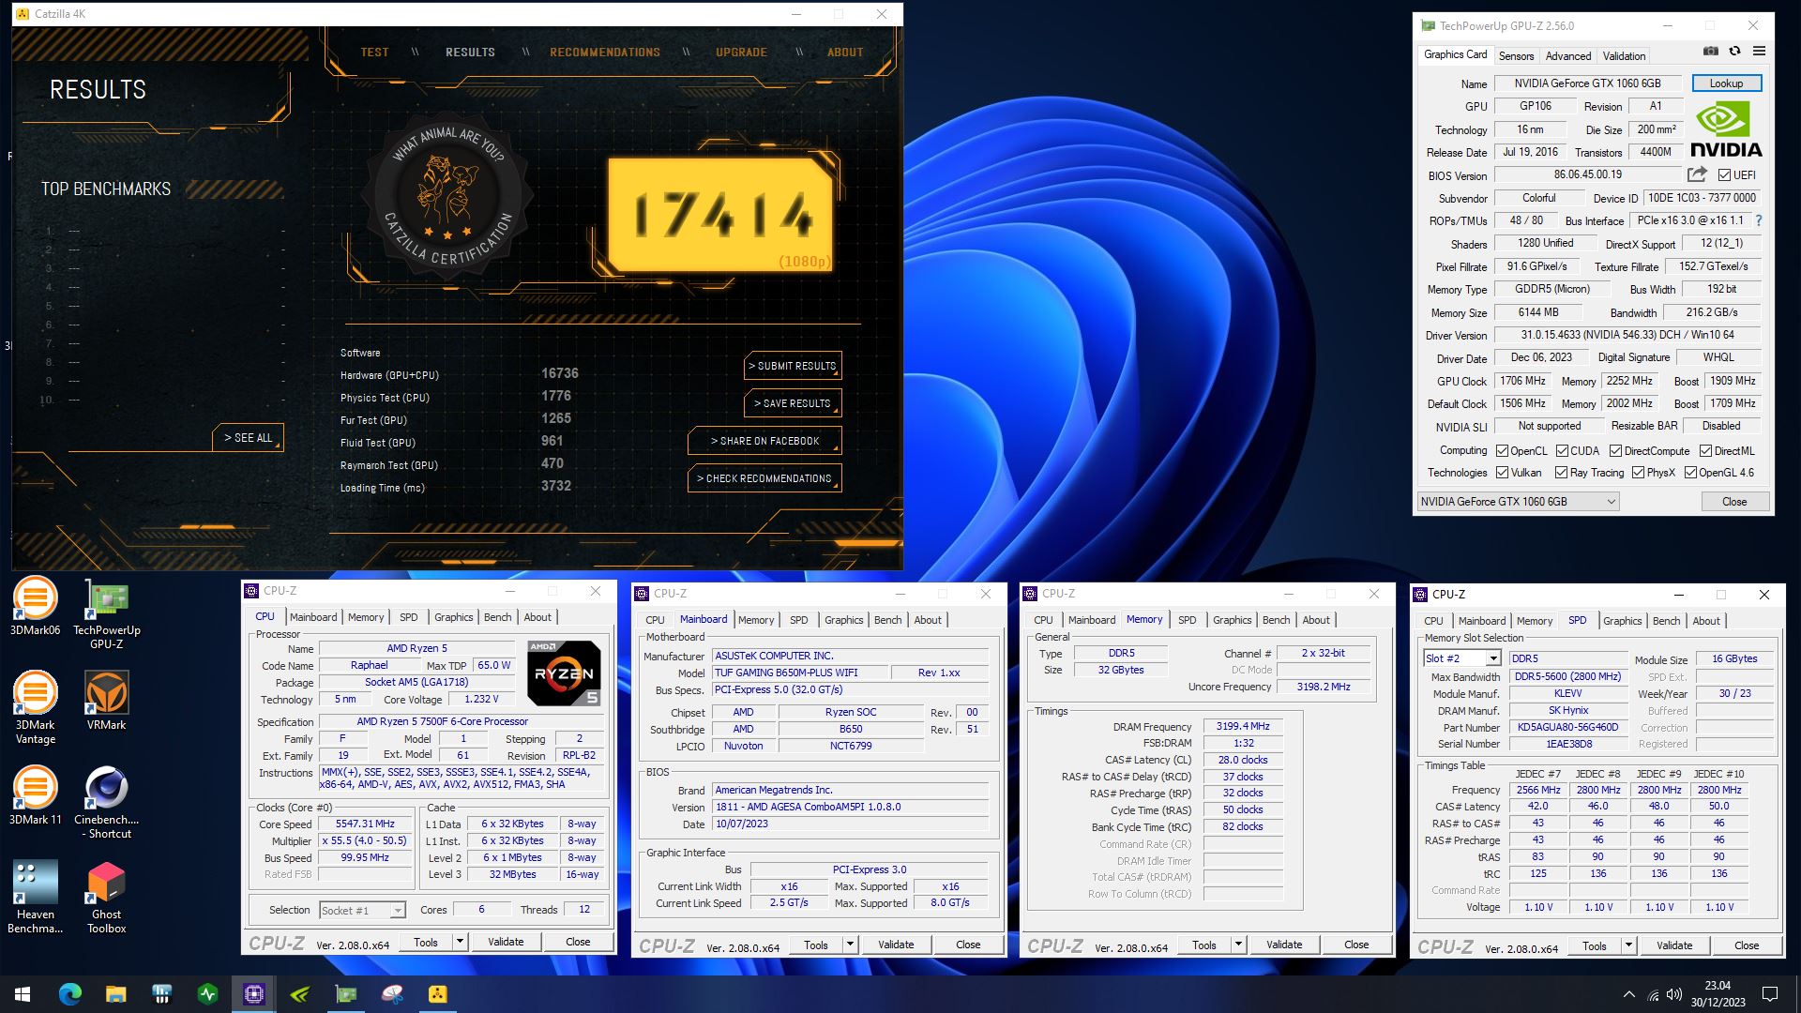Click NVIDIA icon in taskbar

coord(300,994)
